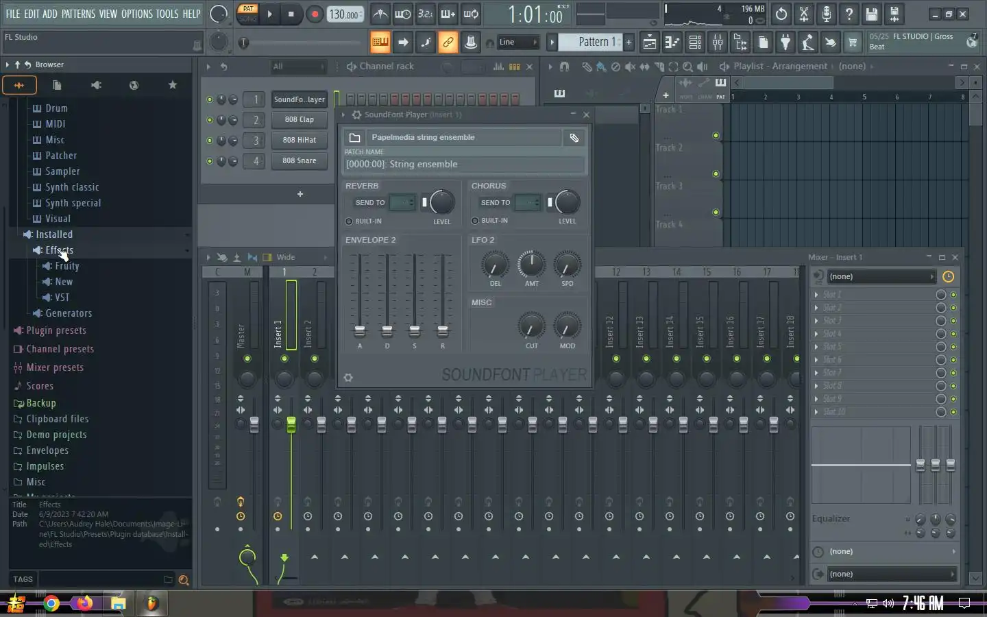
Task: Open the FILE menu
Action: coord(12,14)
